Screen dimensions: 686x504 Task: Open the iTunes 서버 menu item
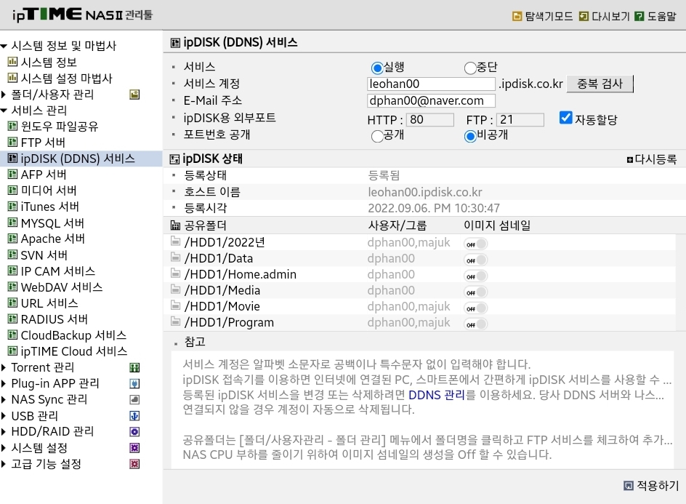click(x=50, y=207)
